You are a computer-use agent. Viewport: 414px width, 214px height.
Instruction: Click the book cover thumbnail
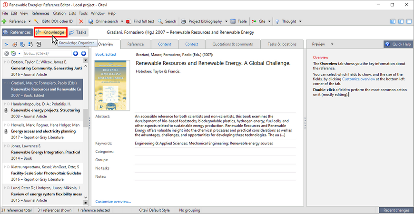click(112, 85)
